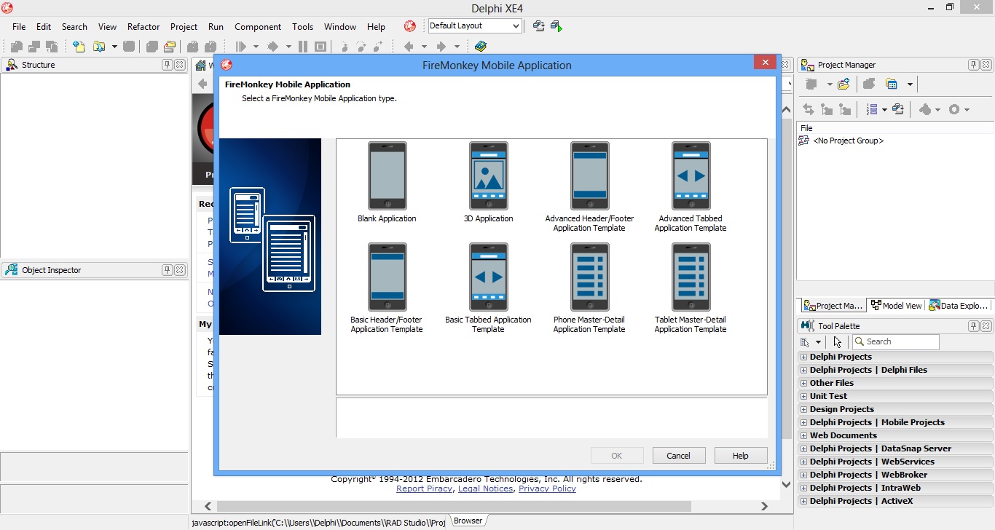Open the Sort icon dropdown arrow

(884, 109)
